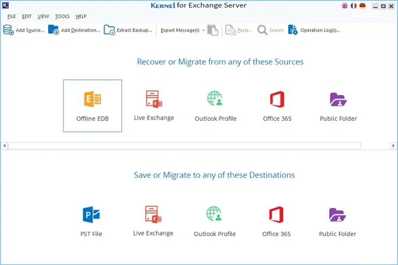Click the Search magnifier icon
Image resolution: width=398 pixels, height=265 pixels.
tap(262, 30)
